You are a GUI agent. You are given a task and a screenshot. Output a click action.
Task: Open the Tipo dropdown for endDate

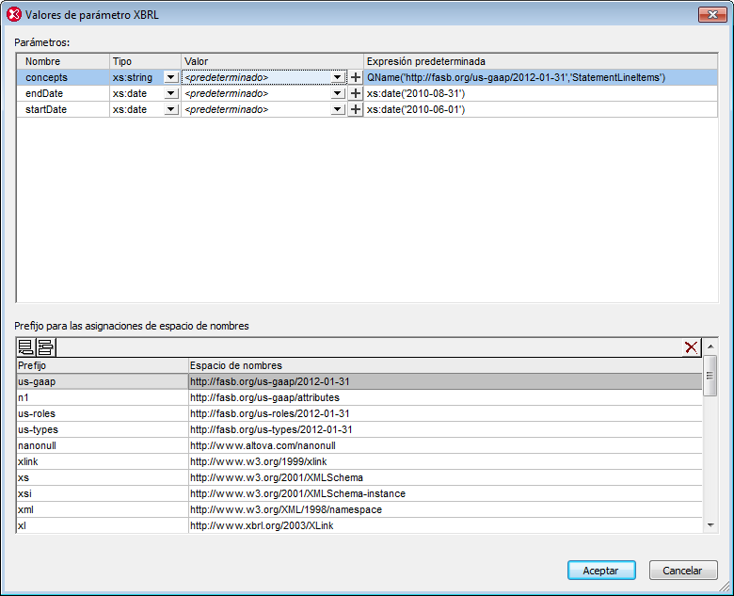(170, 93)
